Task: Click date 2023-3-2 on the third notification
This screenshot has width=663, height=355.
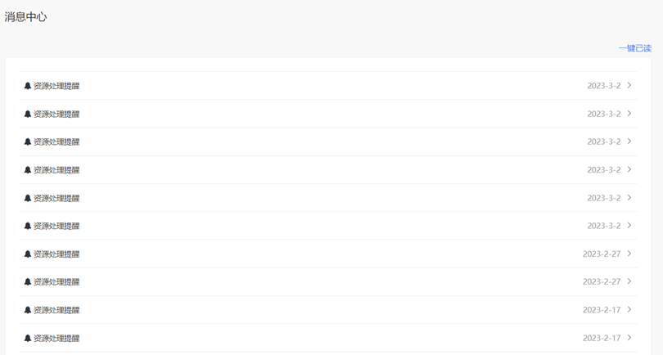Action: tap(604, 142)
